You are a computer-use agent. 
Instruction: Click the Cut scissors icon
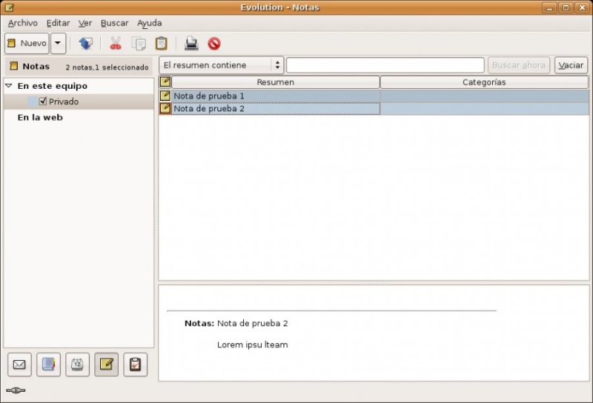tap(116, 43)
